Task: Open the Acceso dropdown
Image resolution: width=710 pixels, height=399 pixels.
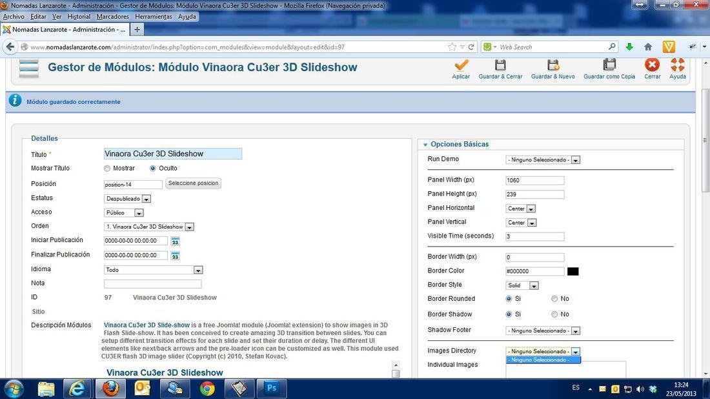Action: pos(124,213)
